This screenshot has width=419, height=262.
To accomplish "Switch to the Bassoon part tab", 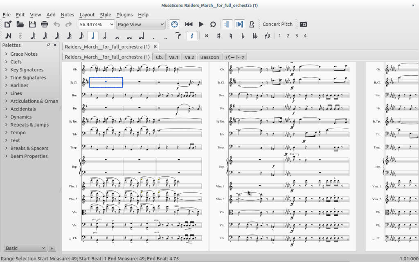I will pyautogui.click(x=209, y=57).
